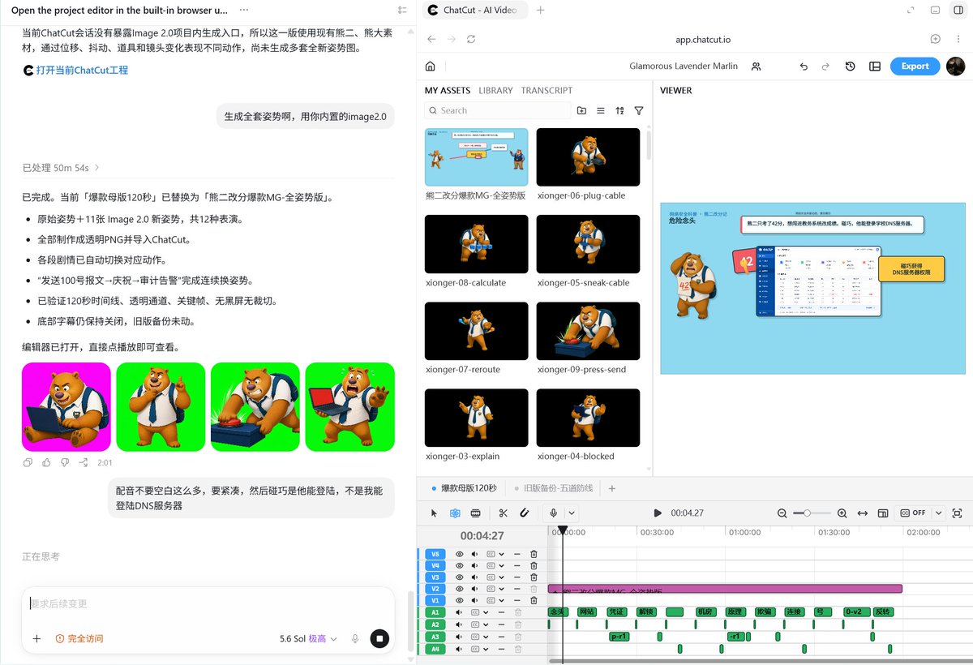Click the 完全访问 access button
Viewport: 973px width, 665px height.
click(79, 639)
